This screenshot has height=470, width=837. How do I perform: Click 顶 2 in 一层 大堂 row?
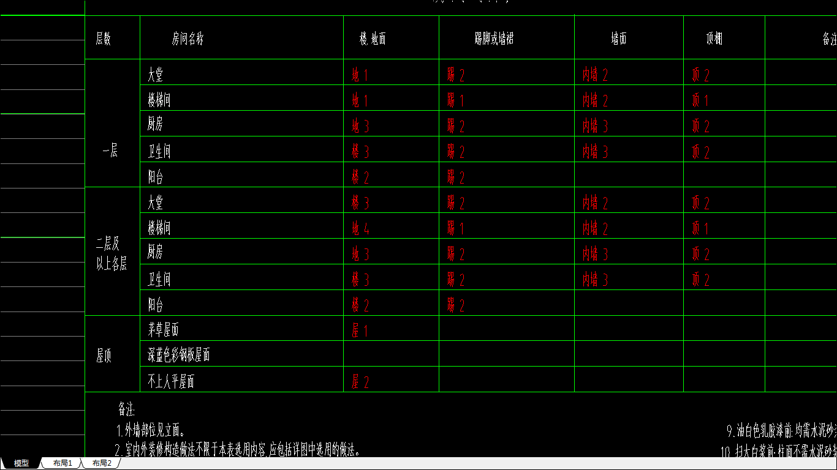click(701, 75)
